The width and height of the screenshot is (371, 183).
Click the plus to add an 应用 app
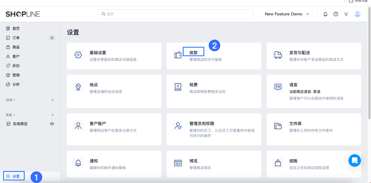click(x=53, y=100)
